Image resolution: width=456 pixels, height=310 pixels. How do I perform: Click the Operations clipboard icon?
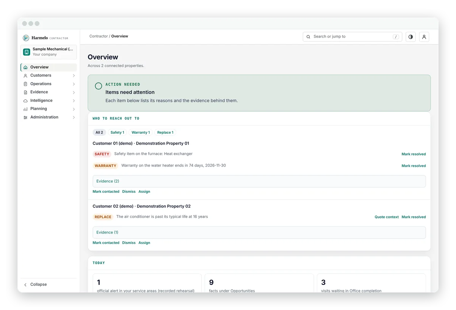tap(25, 84)
